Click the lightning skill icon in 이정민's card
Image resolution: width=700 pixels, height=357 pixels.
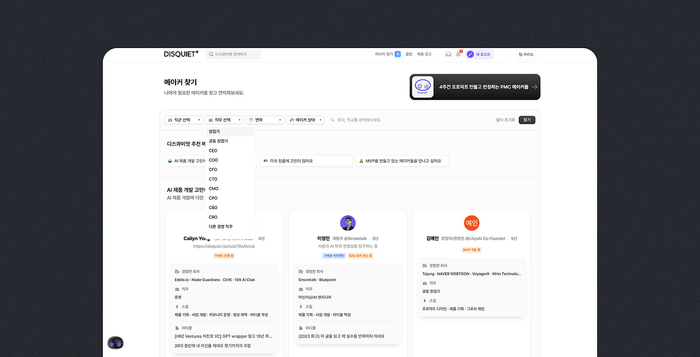point(301,306)
